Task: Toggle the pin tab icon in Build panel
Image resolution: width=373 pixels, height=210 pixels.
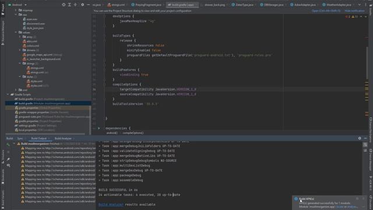Action: tap(8, 159)
